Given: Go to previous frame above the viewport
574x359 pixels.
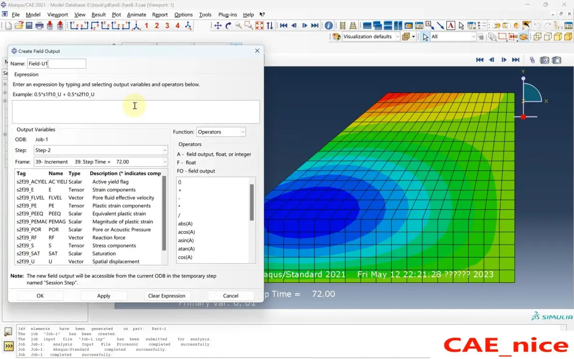Looking at the screenshot, I should pos(492,60).
